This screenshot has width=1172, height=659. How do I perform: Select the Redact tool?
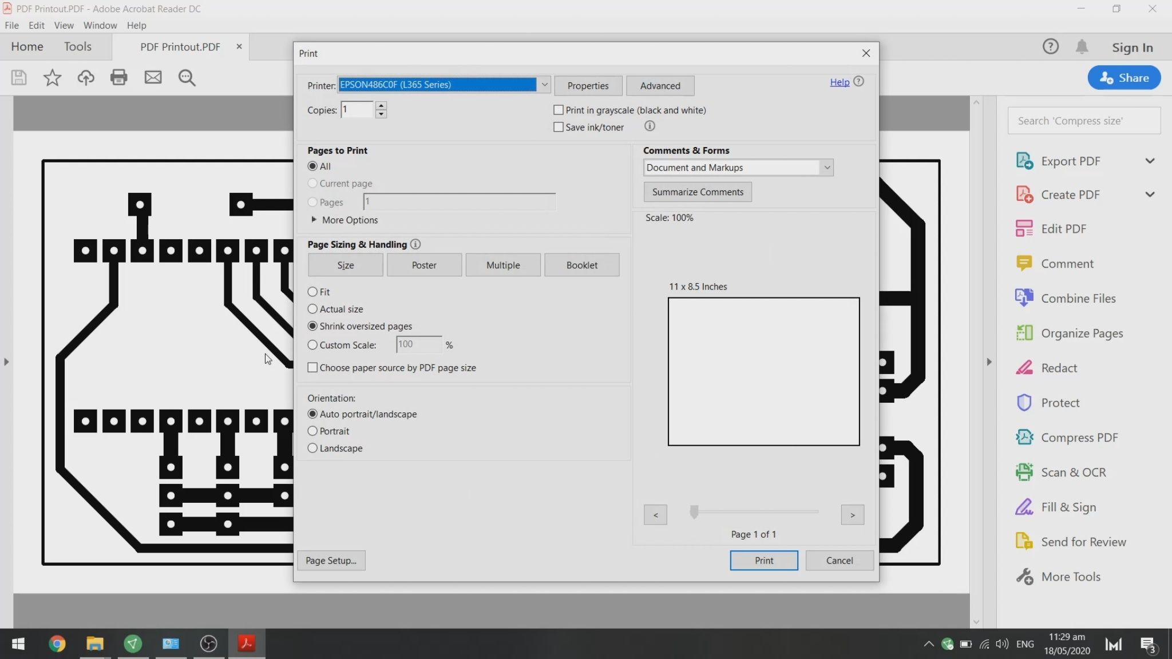(x=1058, y=368)
